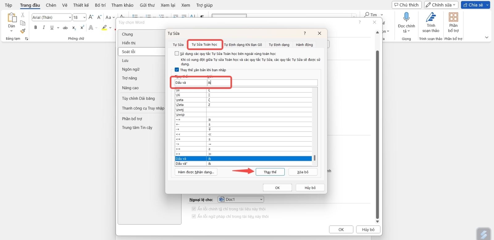Open the Tham khảo ribbon tab
The width and height of the screenshot is (494, 240).
click(122, 5)
